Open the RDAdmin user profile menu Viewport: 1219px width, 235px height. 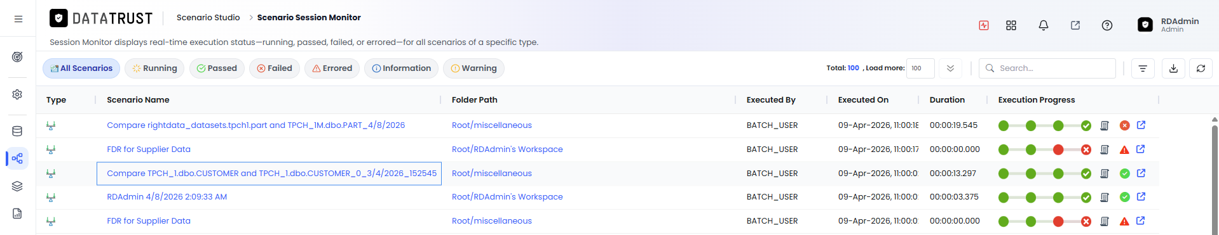tap(1169, 25)
